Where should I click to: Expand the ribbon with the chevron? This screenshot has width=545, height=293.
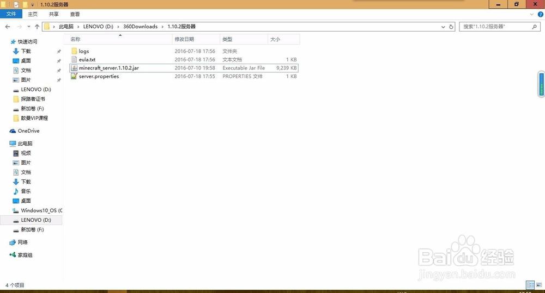pos(531,14)
